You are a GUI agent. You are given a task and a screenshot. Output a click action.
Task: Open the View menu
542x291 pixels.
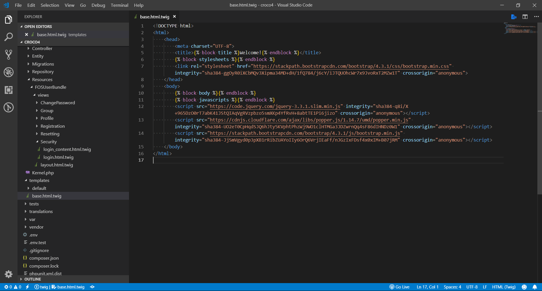point(69,5)
